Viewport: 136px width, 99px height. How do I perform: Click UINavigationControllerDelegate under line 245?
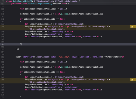47,29
